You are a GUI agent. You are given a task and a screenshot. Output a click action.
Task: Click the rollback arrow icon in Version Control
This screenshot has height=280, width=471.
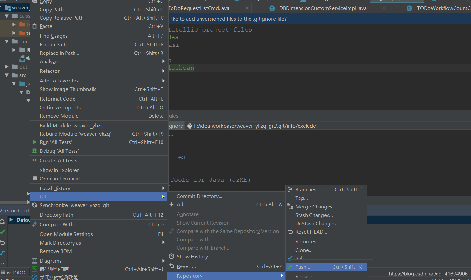tap(3, 243)
